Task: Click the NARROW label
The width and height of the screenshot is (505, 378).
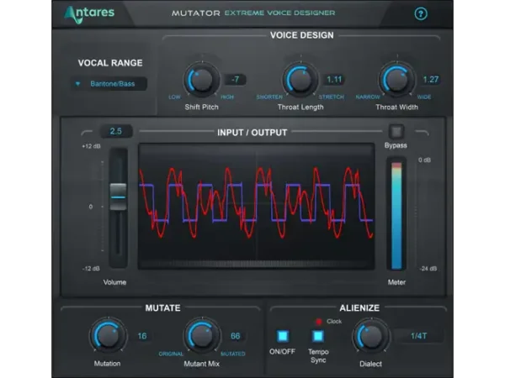Action: pyautogui.click(x=368, y=97)
